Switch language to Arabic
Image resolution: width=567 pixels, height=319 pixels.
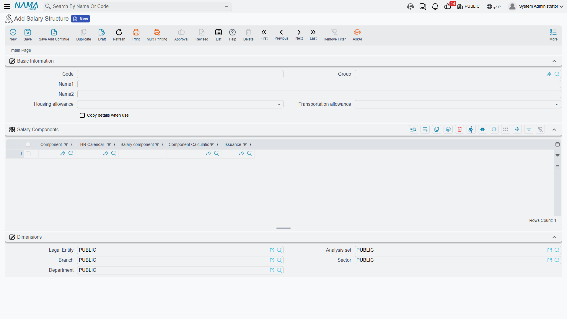[493, 6]
